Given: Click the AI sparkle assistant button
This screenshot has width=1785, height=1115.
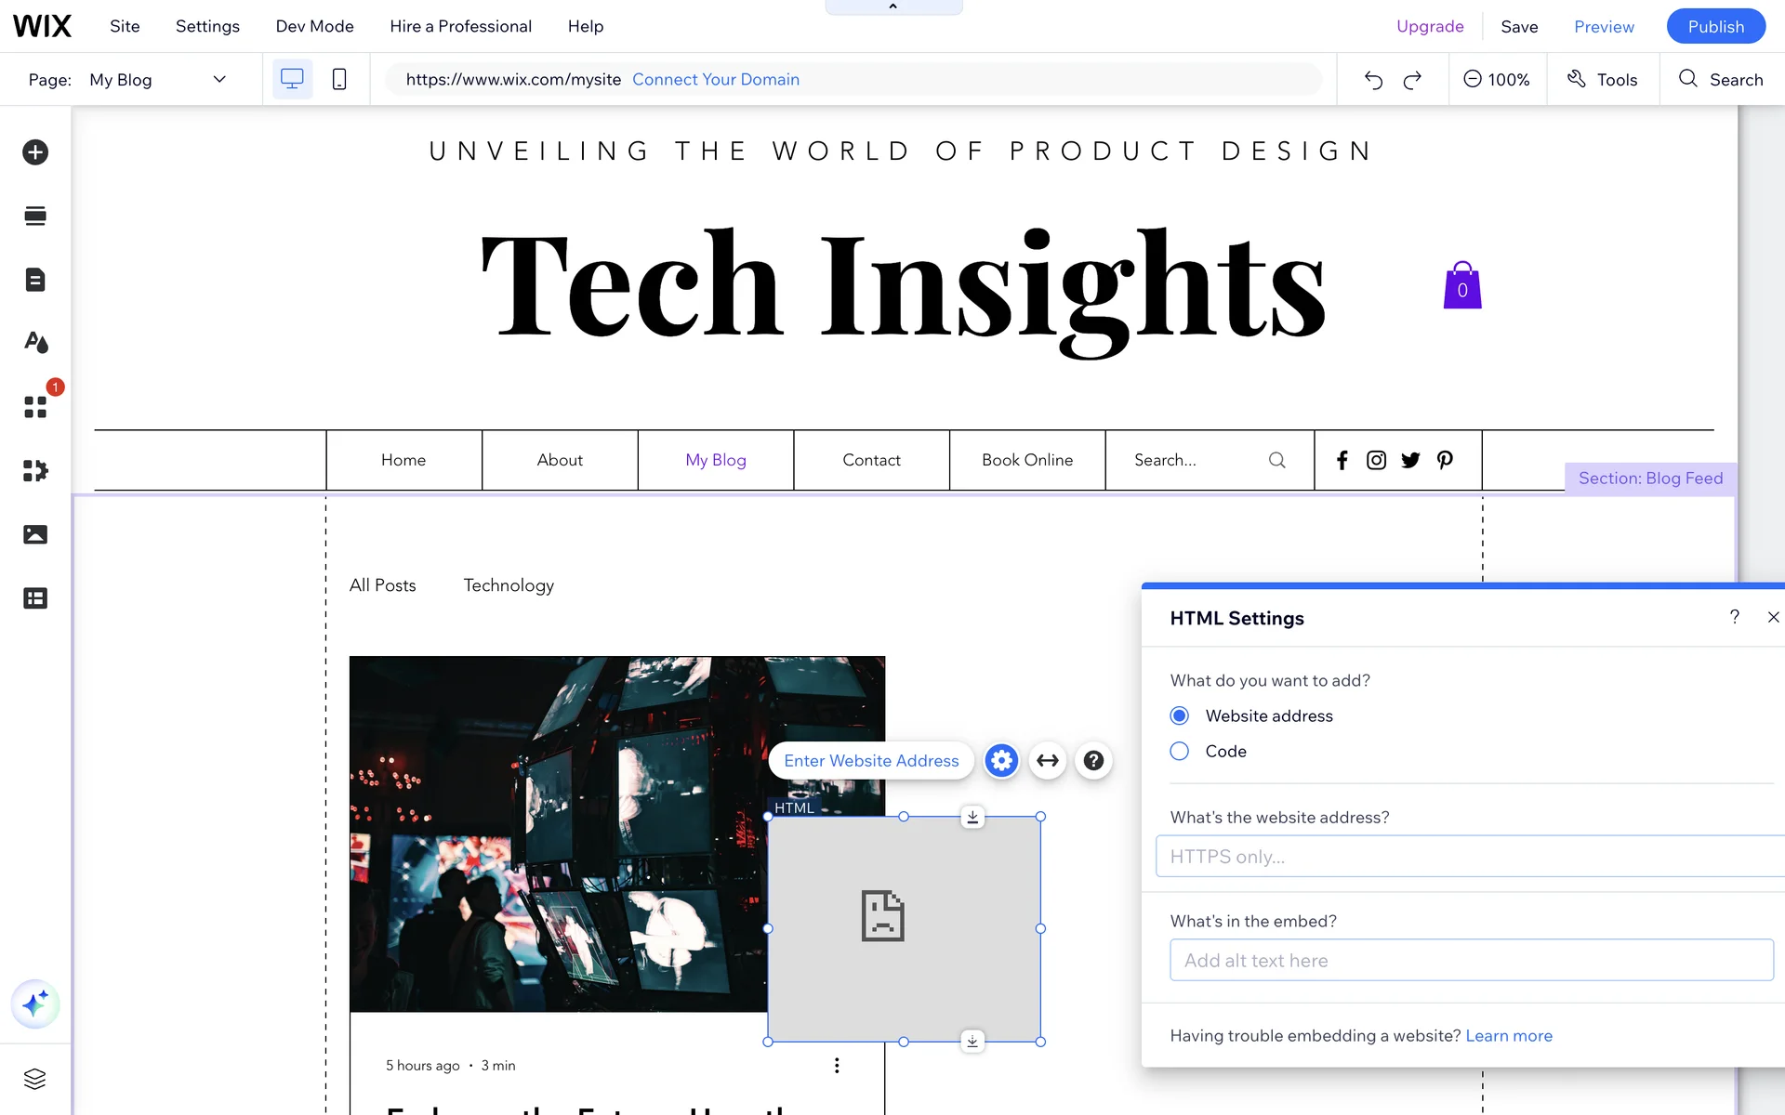Looking at the screenshot, I should point(35,1004).
